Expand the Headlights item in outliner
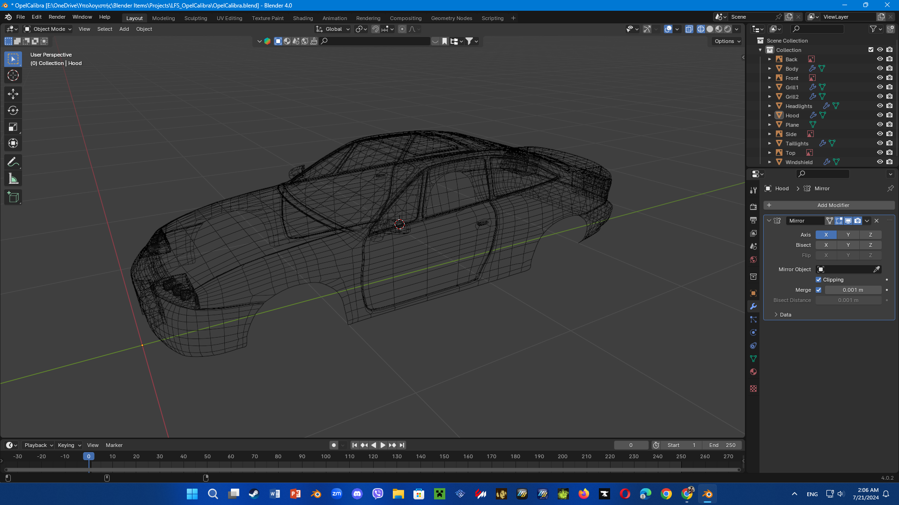Screen dimensions: 899x505 tap(769, 106)
